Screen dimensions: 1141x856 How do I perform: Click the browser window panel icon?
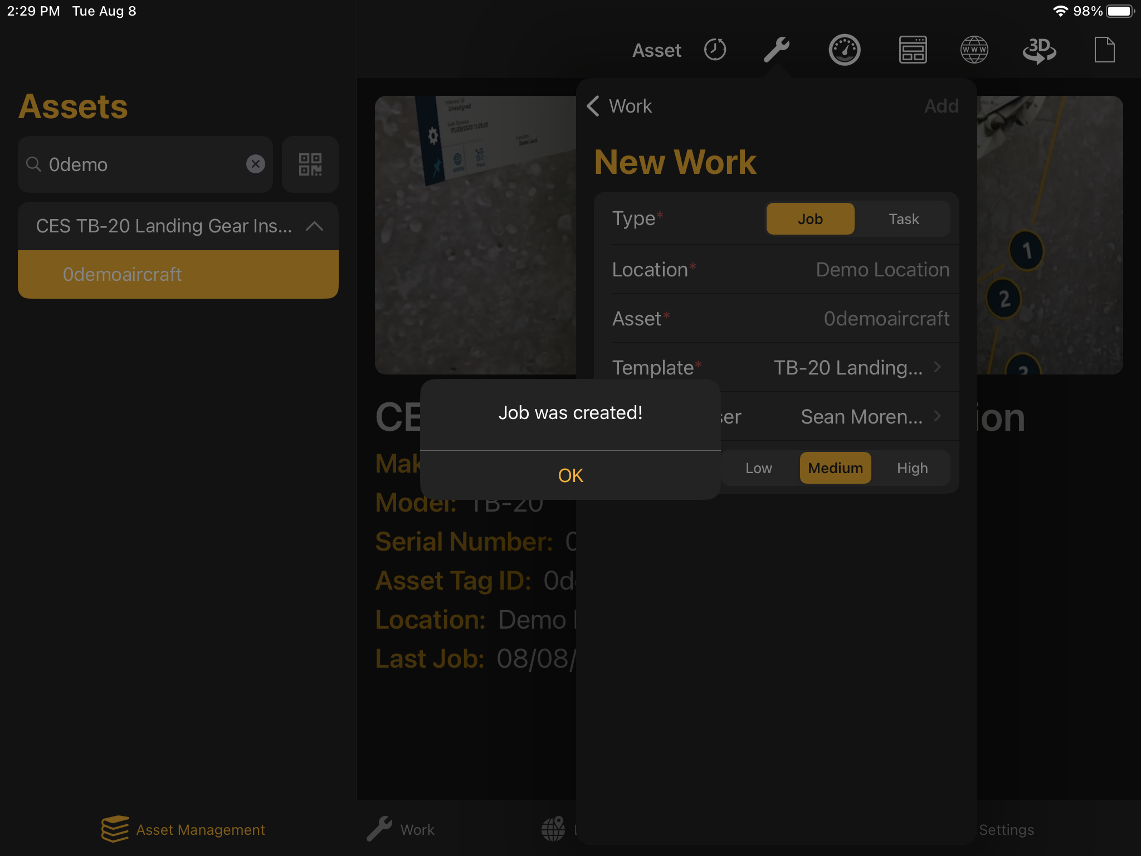pyautogui.click(x=912, y=50)
